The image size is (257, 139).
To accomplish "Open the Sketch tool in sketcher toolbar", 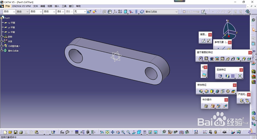I will (204, 41).
